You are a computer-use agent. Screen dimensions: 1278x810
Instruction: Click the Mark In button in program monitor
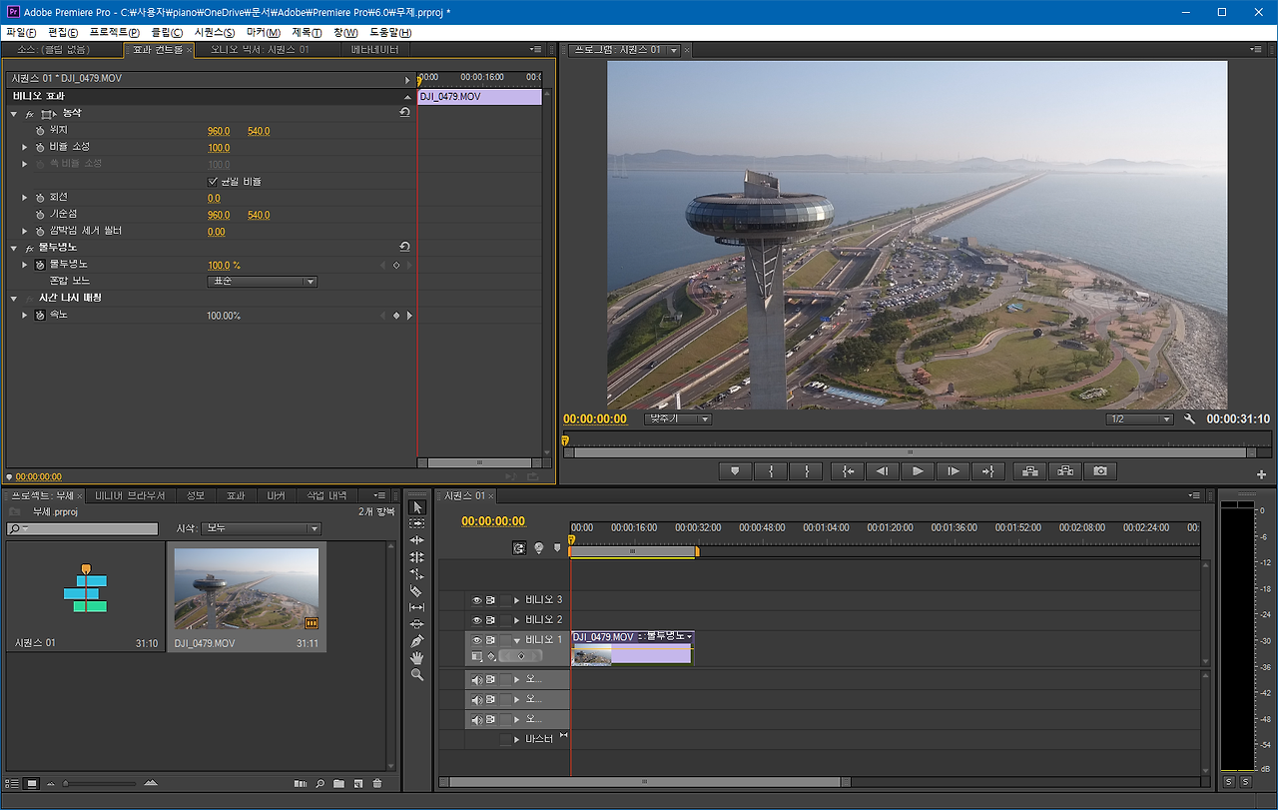[x=770, y=471]
